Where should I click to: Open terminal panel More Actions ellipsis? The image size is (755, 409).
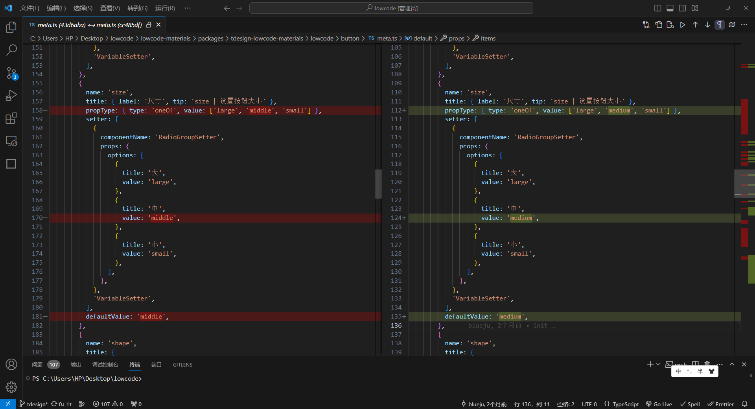tap(720, 364)
